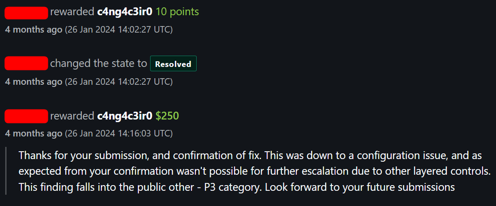Viewport: 496px width, 206px height.
Task: Click "4 months ago" under the $250 reward
Action: (x=34, y=133)
